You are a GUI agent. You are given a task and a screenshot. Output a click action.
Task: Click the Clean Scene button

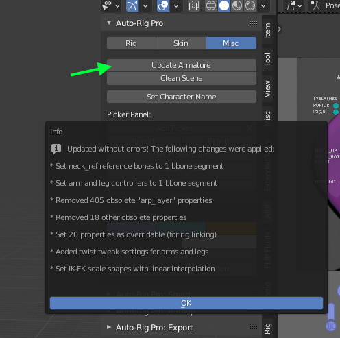point(182,79)
